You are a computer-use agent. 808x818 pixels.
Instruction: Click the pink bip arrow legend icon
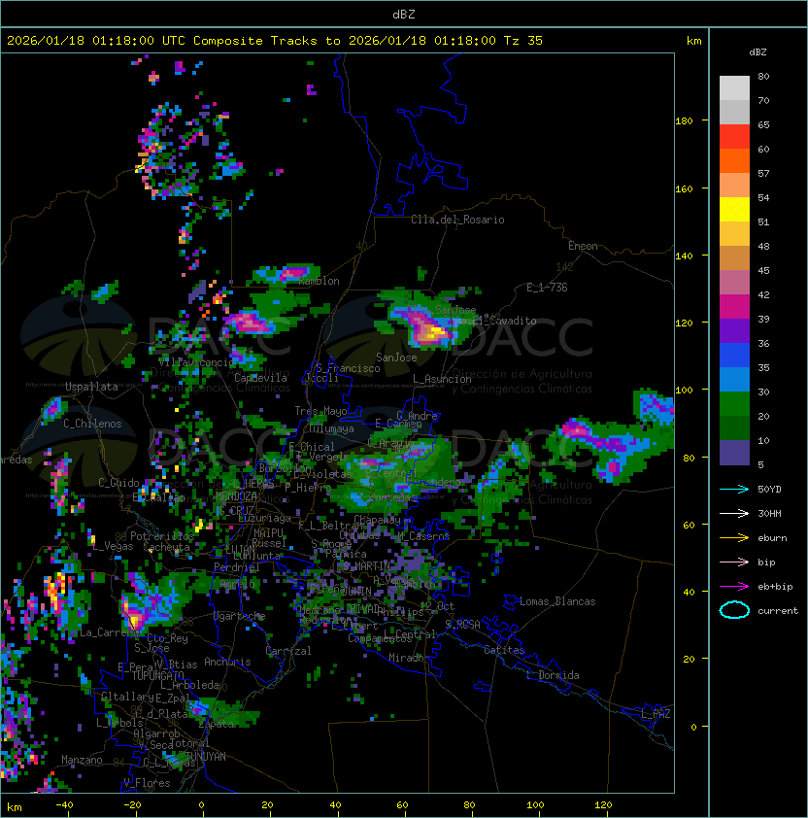(734, 562)
